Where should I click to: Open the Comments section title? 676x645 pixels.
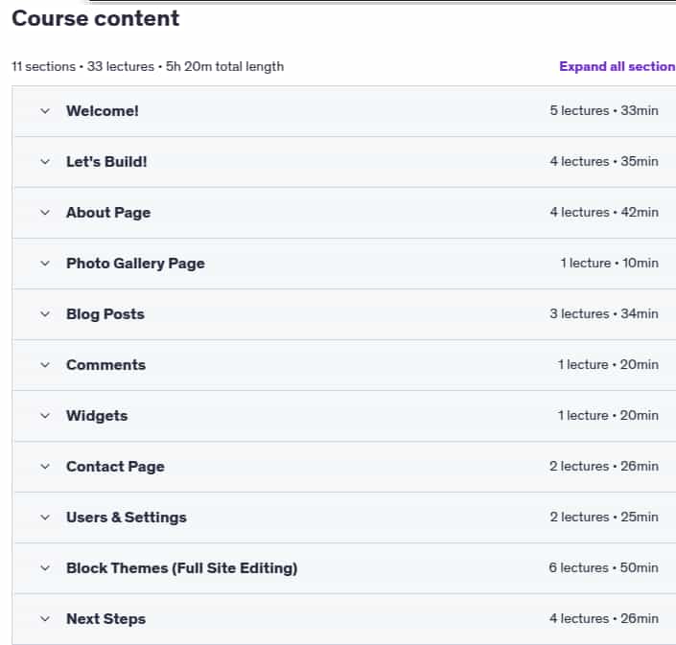click(105, 365)
